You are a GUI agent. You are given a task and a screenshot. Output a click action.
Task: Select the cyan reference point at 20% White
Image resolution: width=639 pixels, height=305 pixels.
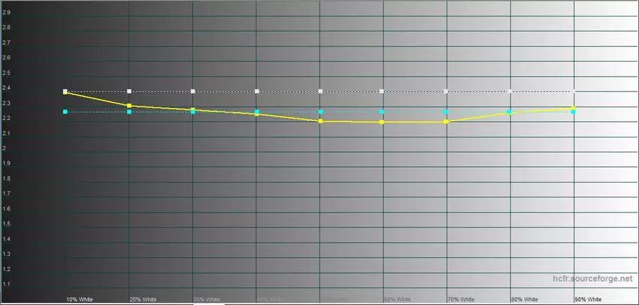129,112
